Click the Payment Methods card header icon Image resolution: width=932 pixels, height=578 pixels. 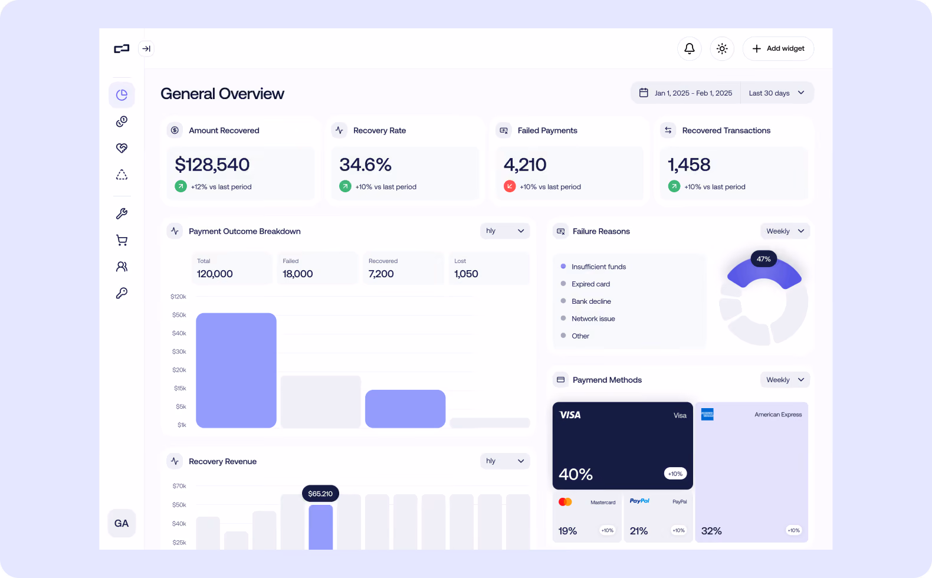click(560, 380)
